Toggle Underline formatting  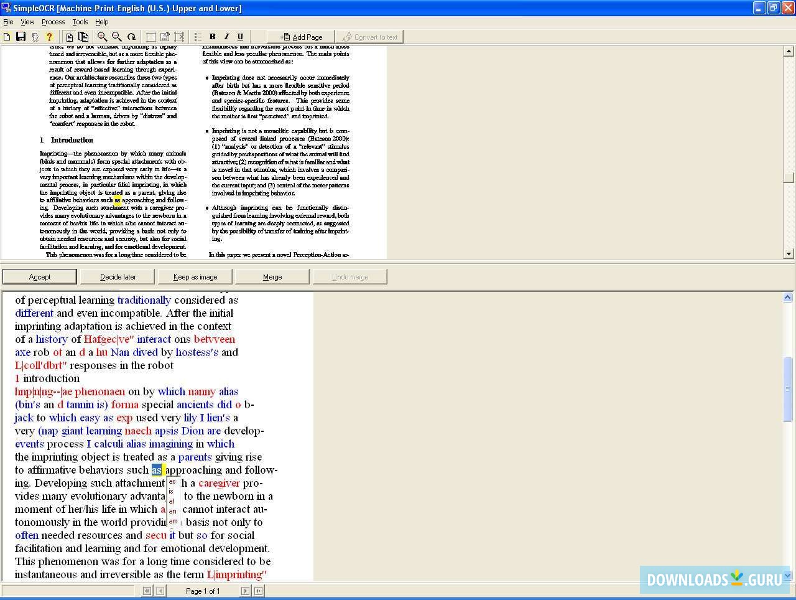pyautogui.click(x=240, y=37)
